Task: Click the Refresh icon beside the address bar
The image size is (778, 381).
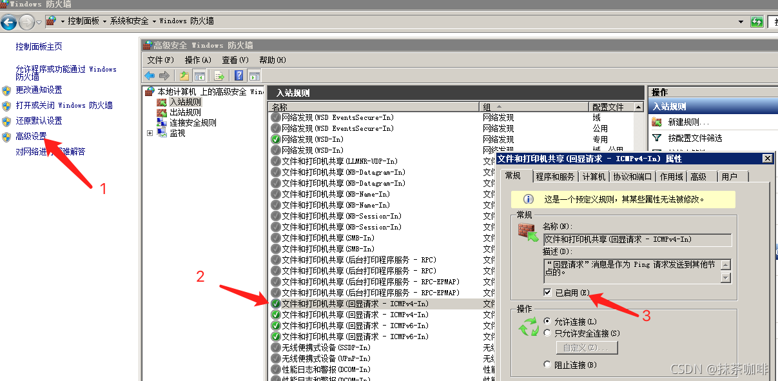Action: click(x=757, y=22)
